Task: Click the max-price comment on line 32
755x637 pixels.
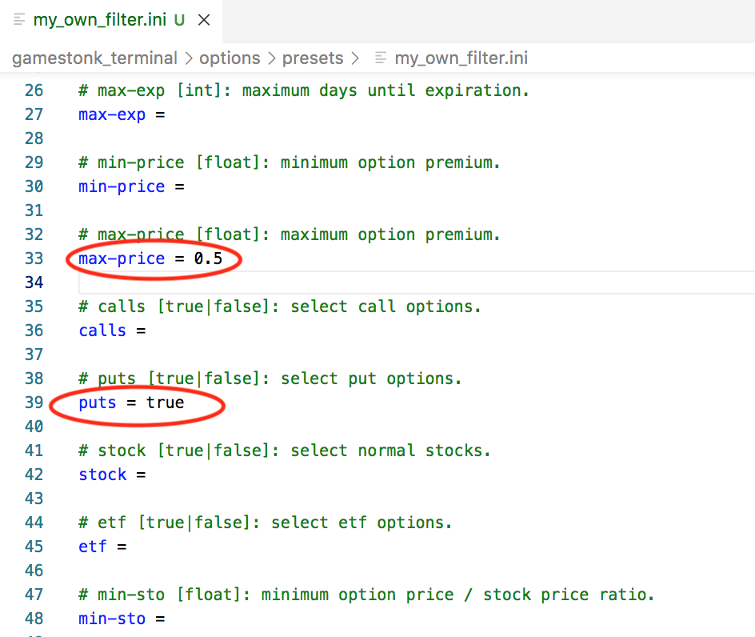Action: pyautogui.click(x=290, y=234)
